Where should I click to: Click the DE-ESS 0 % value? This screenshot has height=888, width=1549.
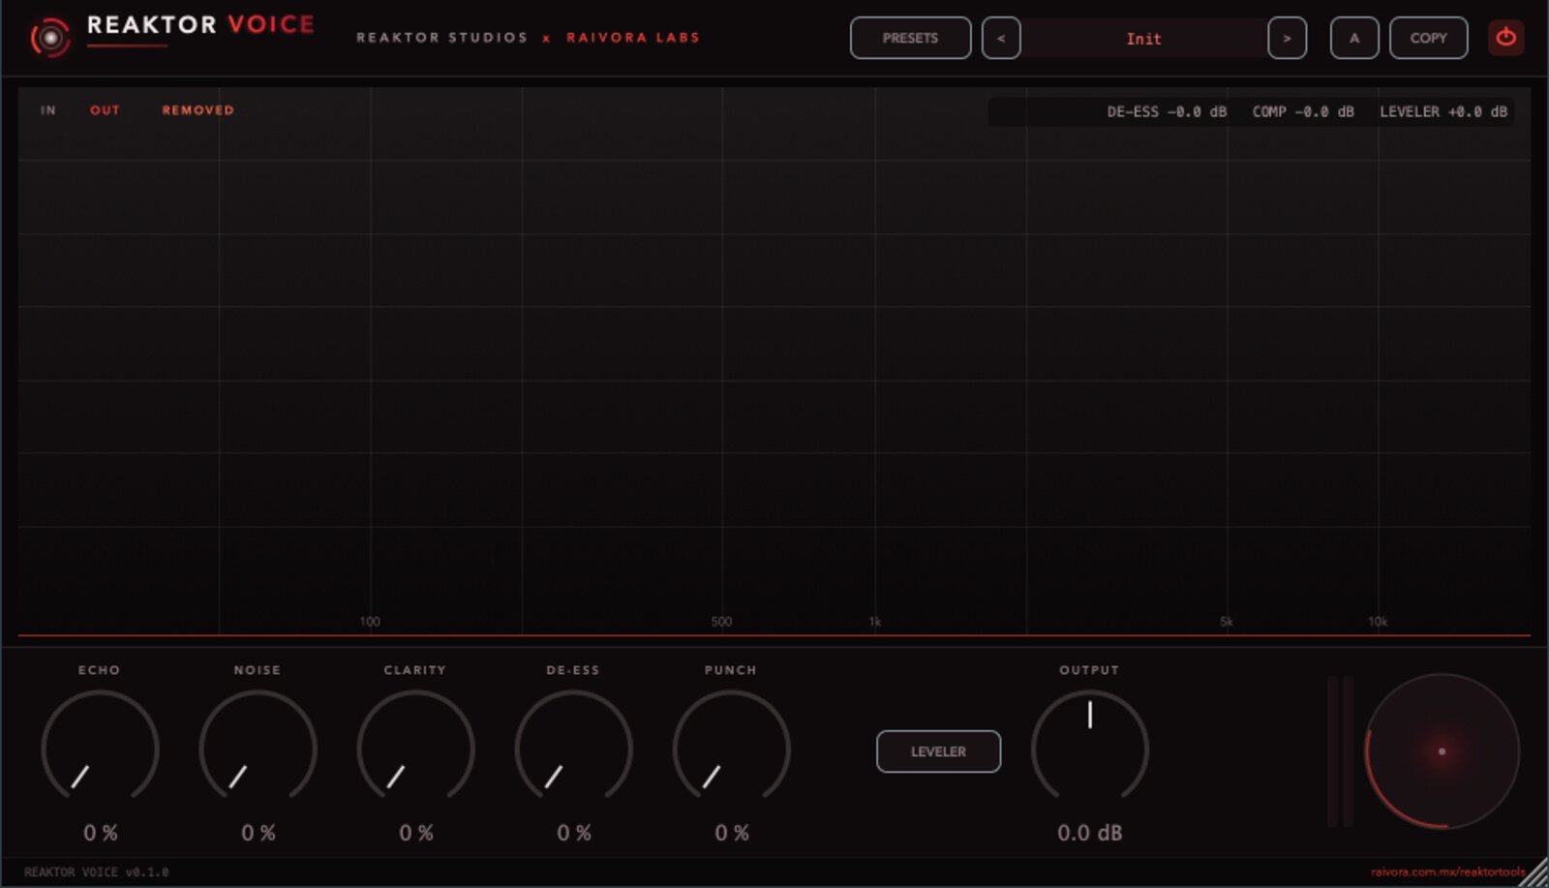pos(573,833)
